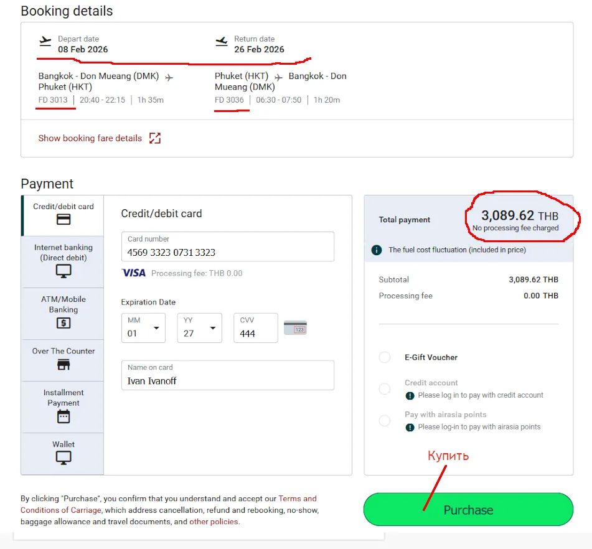Click the departing plane icon
592x549 pixels.
coord(45,42)
